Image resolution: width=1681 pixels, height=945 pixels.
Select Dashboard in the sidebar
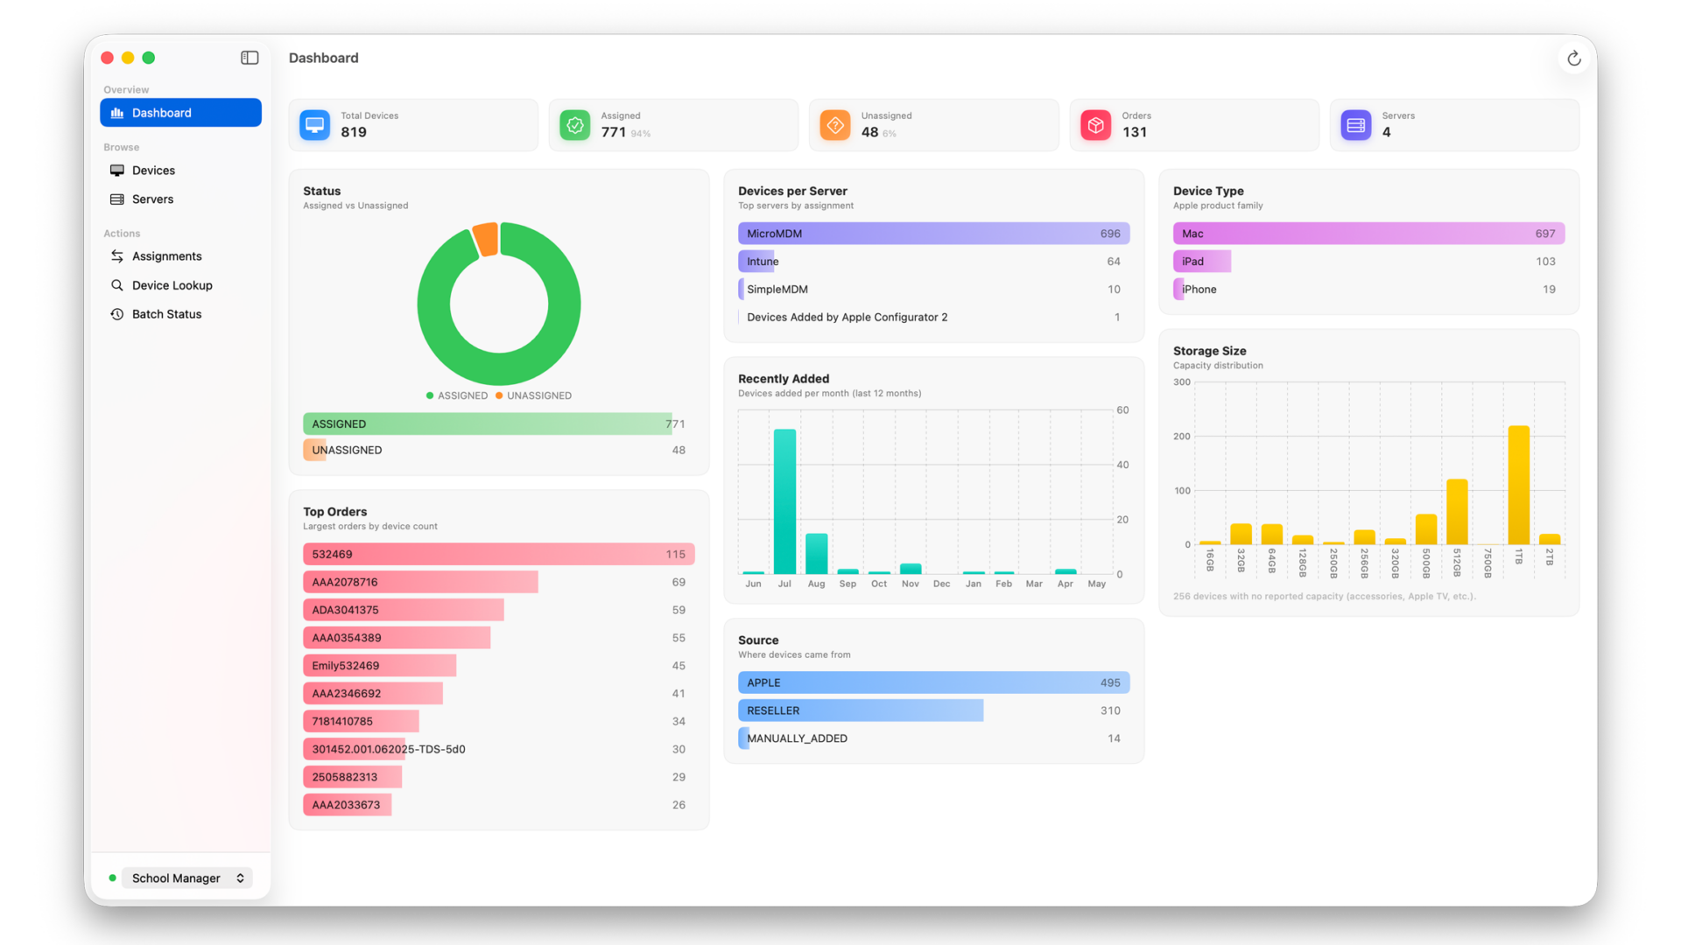(180, 113)
